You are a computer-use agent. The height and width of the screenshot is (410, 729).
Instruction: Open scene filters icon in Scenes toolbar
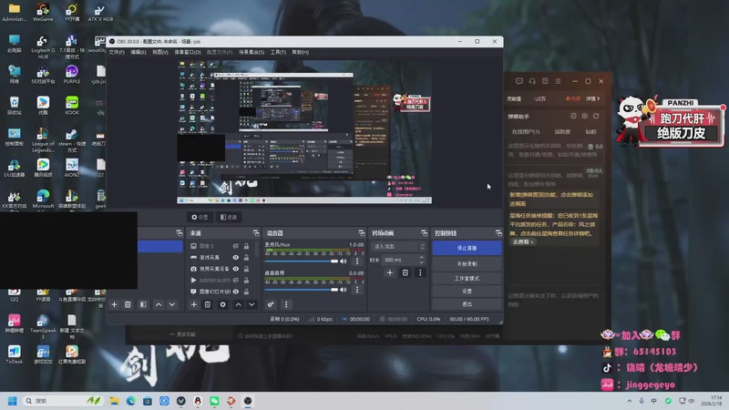(x=143, y=304)
